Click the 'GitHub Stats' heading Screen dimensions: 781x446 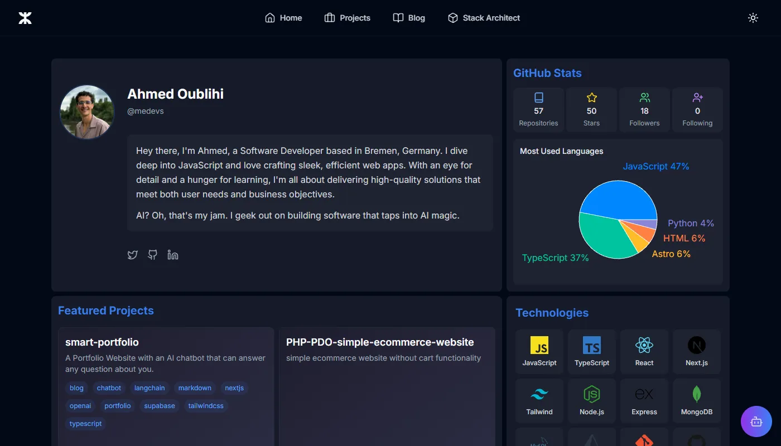pyautogui.click(x=547, y=73)
